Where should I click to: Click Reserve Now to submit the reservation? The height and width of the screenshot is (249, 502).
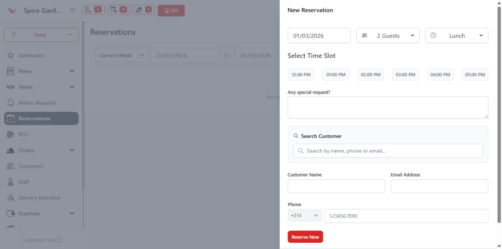click(x=305, y=236)
